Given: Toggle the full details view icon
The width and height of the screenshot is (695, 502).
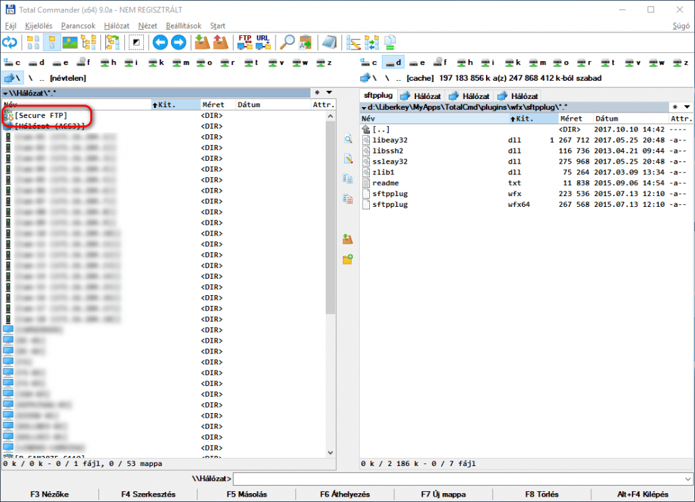Looking at the screenshot, I should (52, 43).
